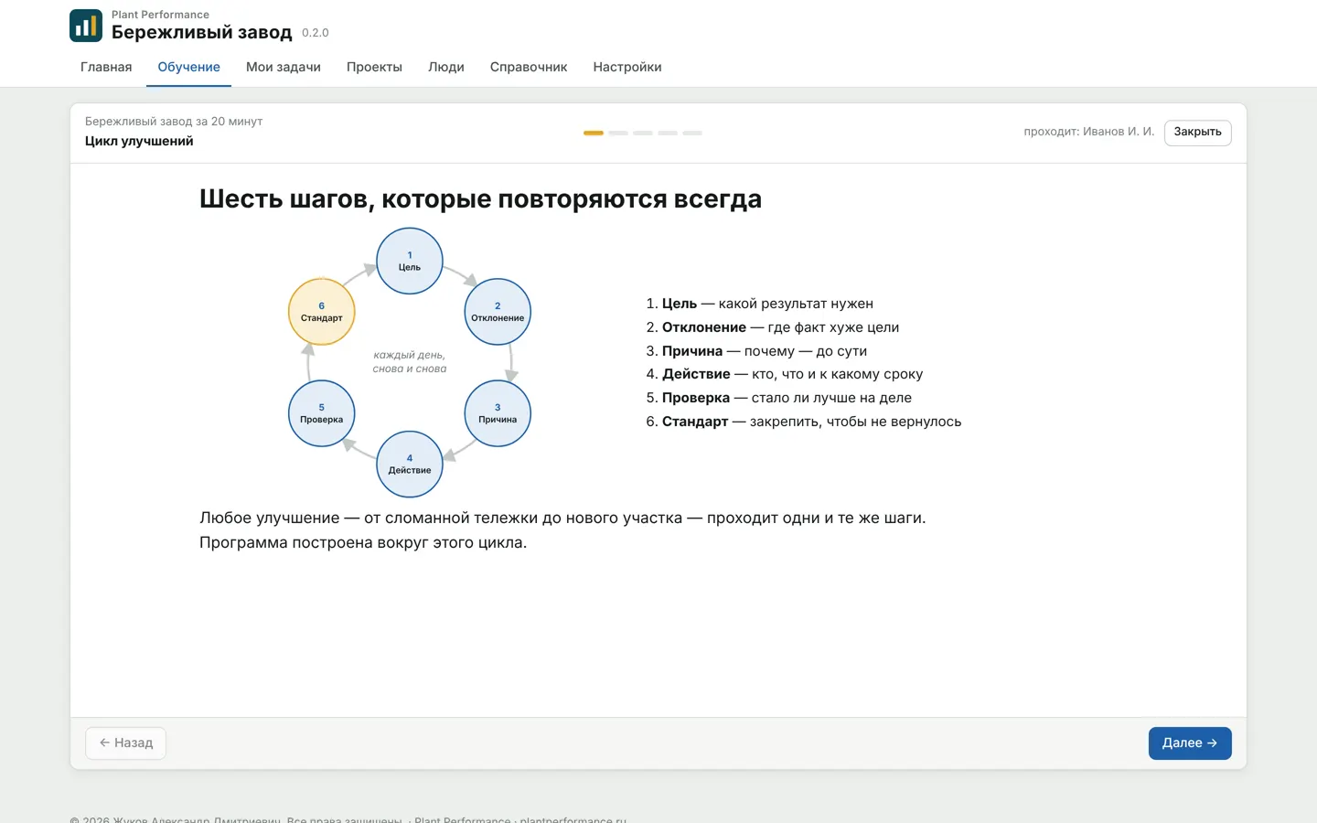
Task: Go to the Проекты tab
Action: (x=374, y=67)
